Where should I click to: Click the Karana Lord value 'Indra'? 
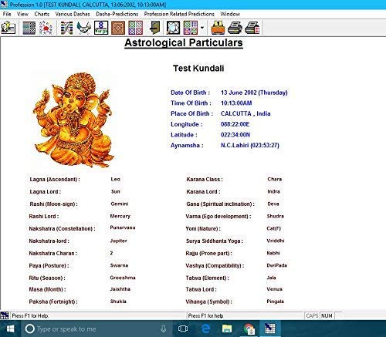point(273,191)
